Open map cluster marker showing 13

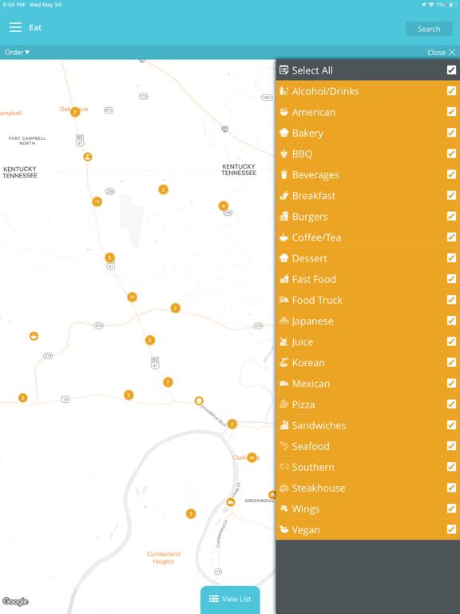click(97, 201)
